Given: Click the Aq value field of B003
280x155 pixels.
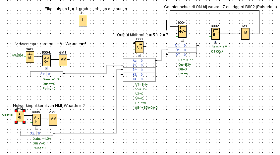Looking at the screenshot, I should (x=147, y=61).
